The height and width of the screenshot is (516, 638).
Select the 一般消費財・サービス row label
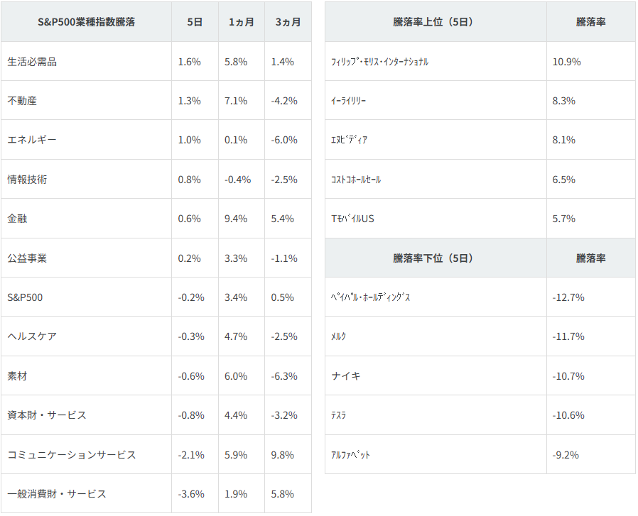[57, 493]
